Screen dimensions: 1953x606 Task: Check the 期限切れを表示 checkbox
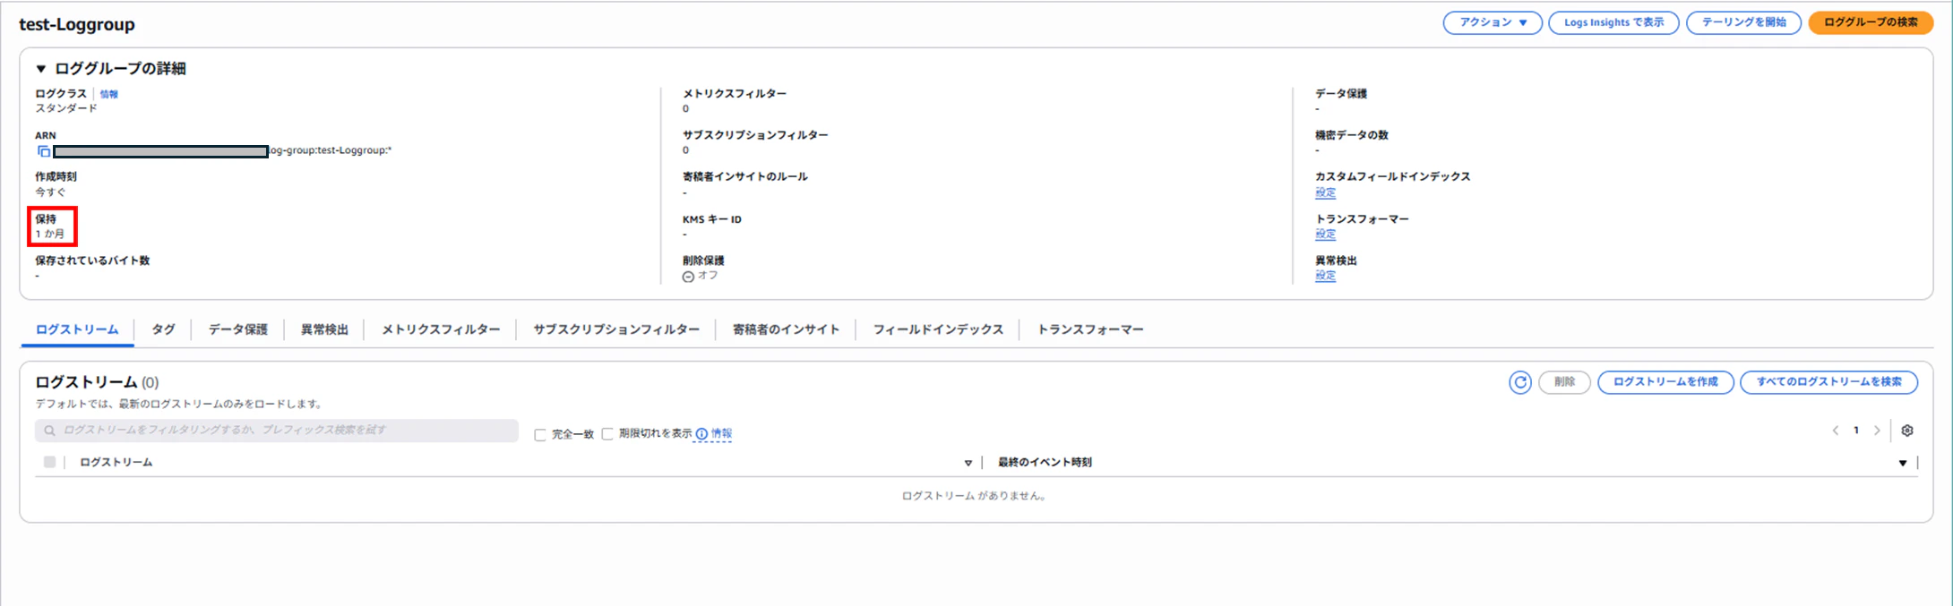[607, 434]
